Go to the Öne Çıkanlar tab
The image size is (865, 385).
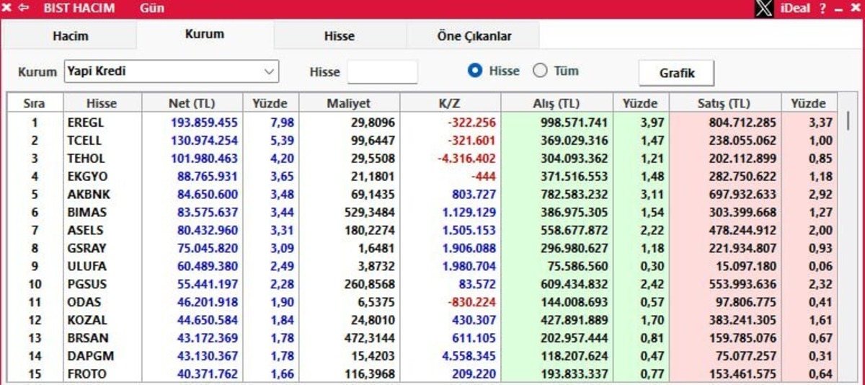[x=474, y=36]
